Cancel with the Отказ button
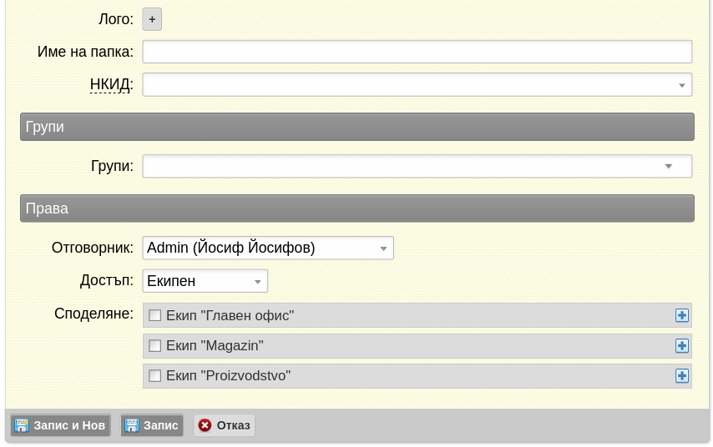This screenshot has height=447, width=713. tap(225, 425)
